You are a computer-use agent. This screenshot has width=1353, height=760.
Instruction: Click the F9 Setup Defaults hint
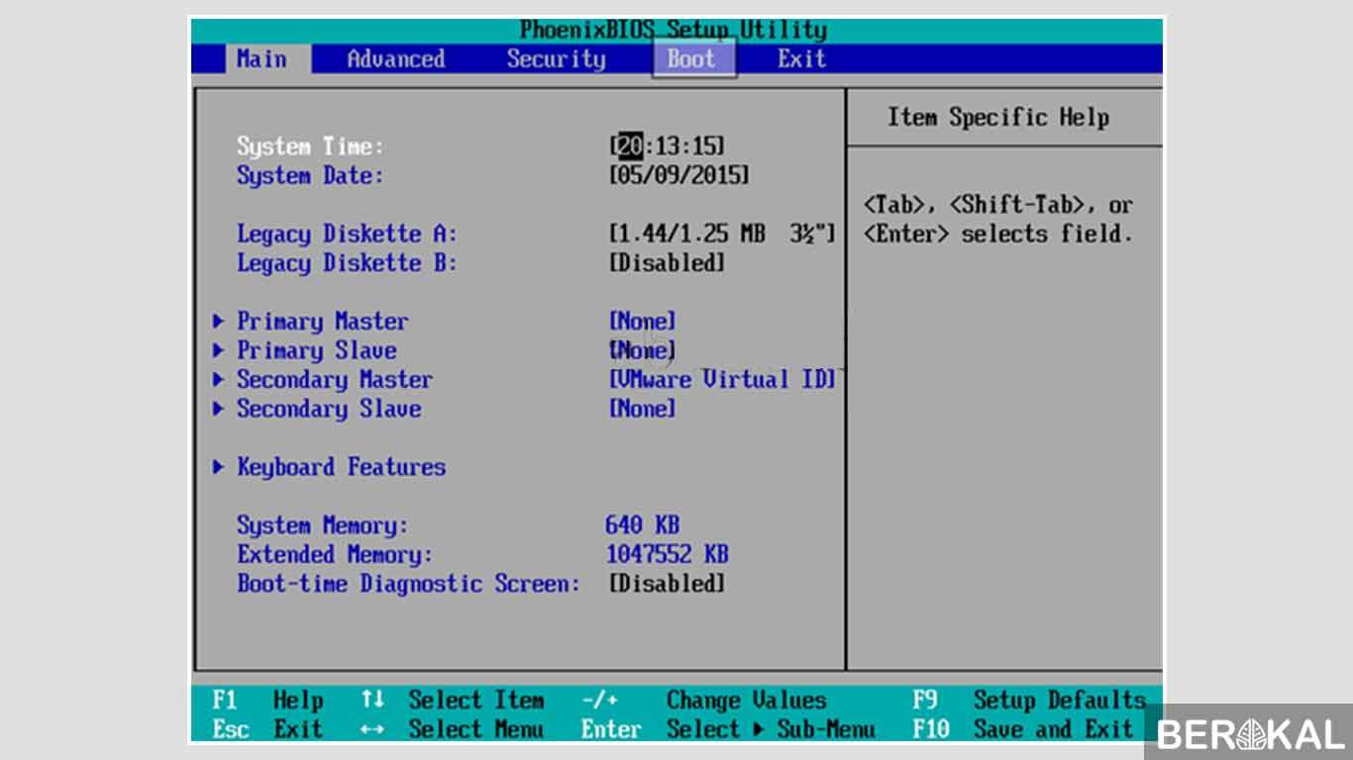pos(1029,701)
